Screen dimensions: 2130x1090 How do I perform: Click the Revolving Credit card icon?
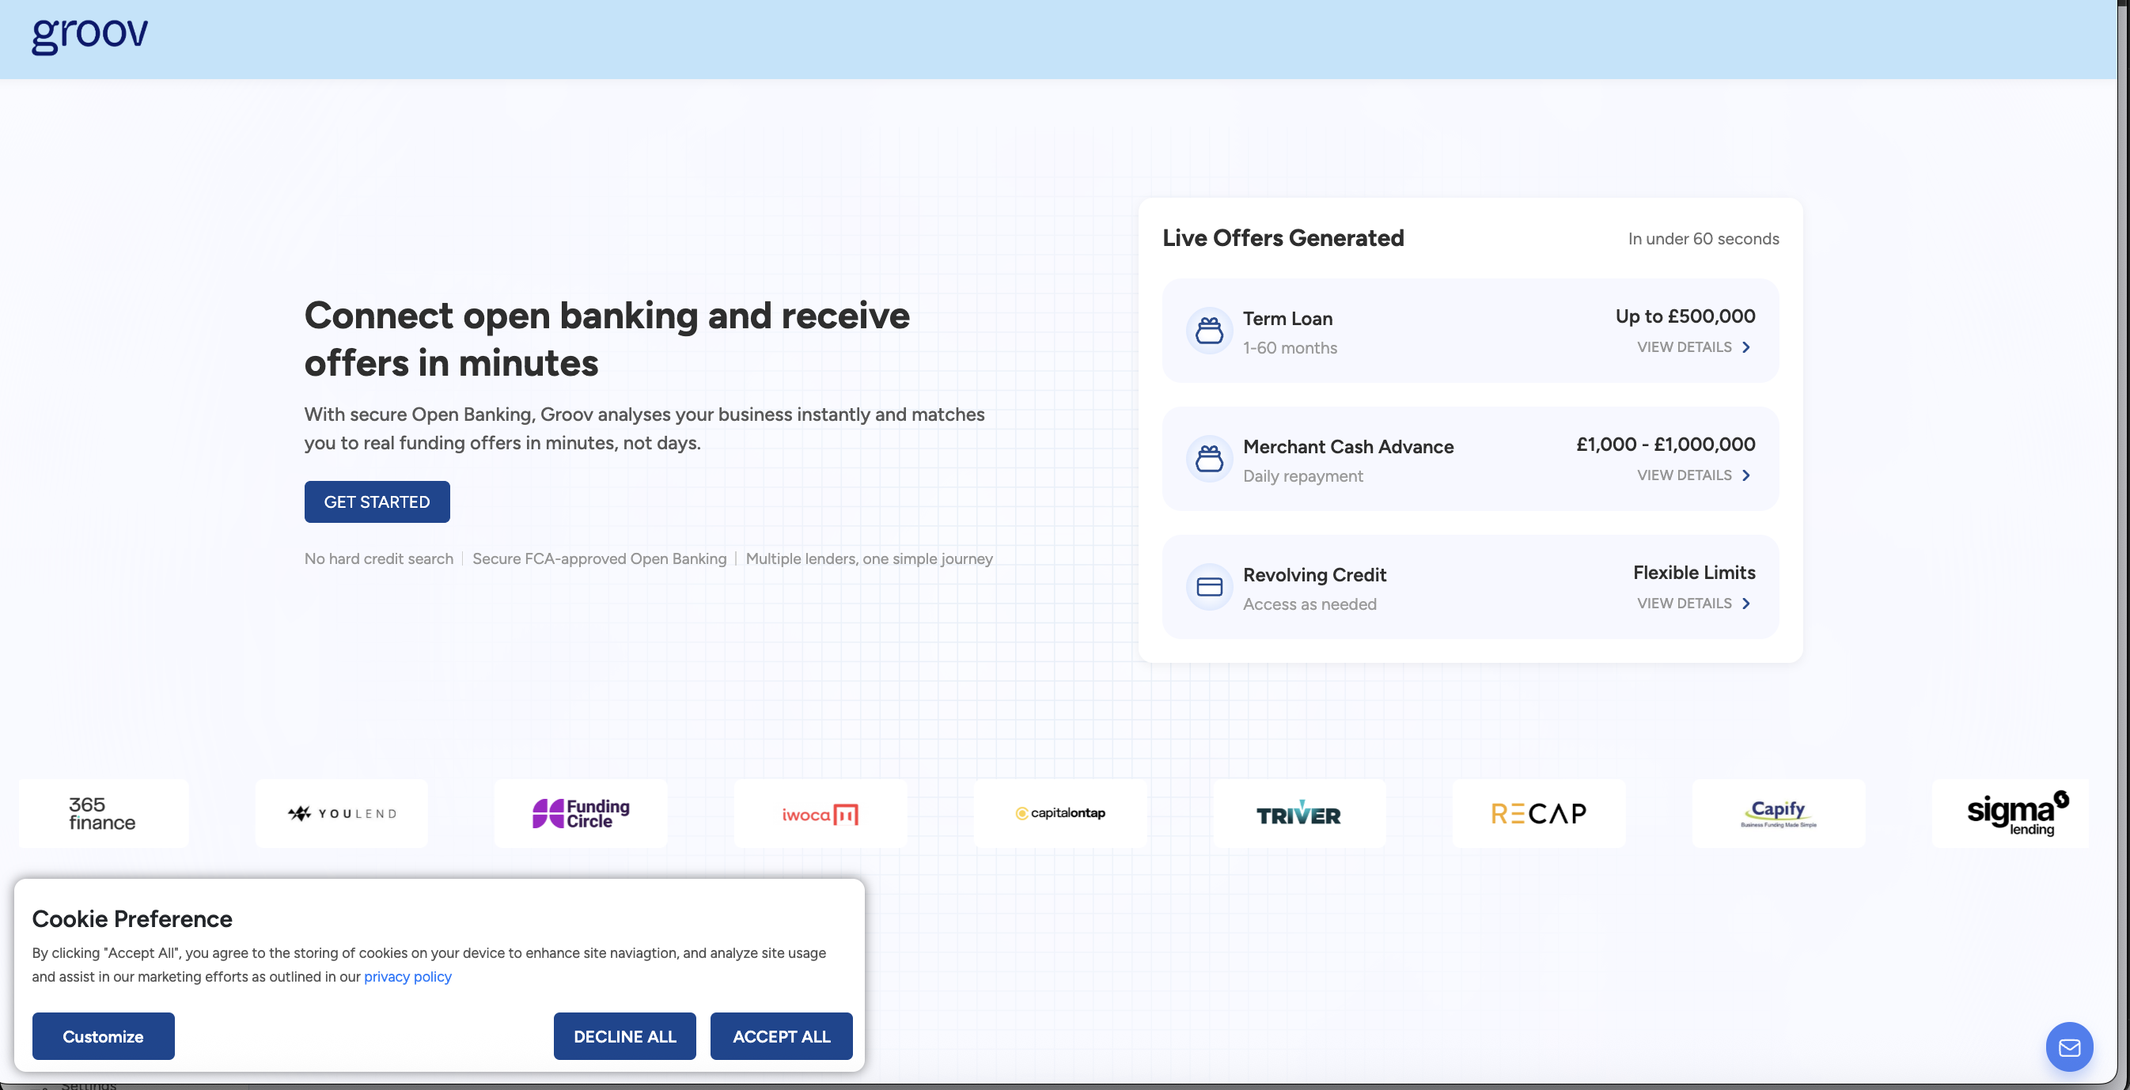point(1209,587)
